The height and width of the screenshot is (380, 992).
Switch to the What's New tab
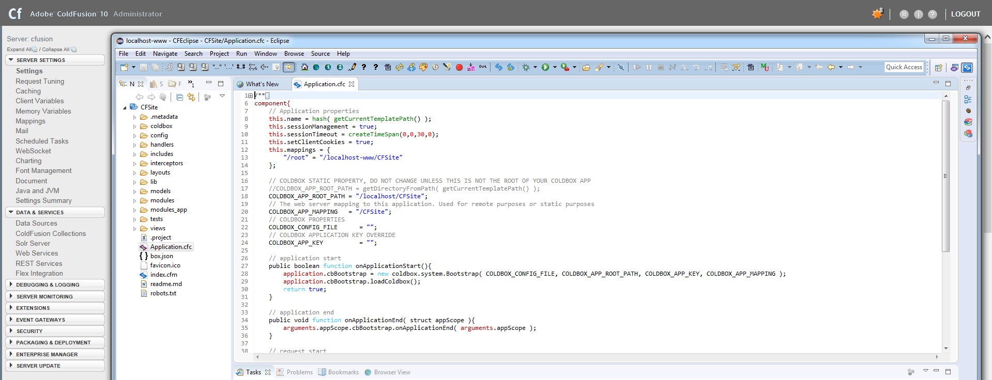click(x=262, y=84)
